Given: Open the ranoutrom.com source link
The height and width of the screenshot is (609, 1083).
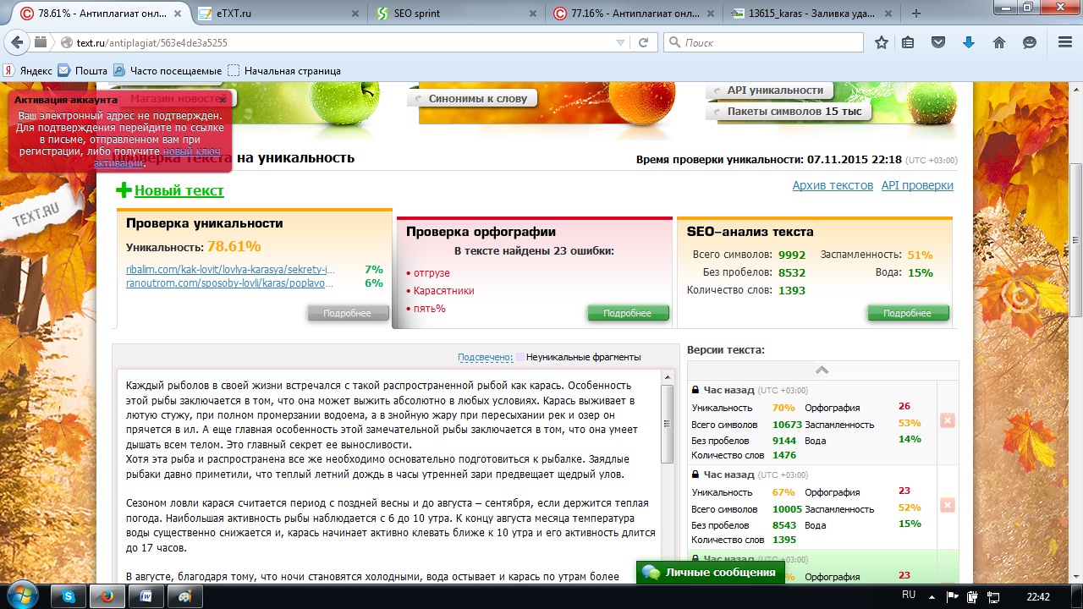Looking at the screenshot, I should pyautogui.click(x=229, y=283).
